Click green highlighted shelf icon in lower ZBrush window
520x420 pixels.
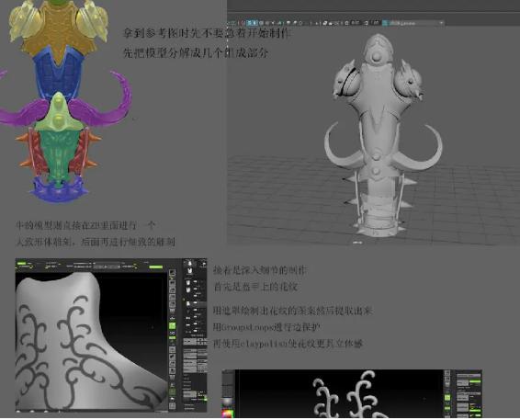[447, 397]
